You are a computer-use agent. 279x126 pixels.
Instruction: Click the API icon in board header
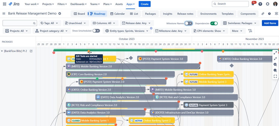[x=276, y=14]
